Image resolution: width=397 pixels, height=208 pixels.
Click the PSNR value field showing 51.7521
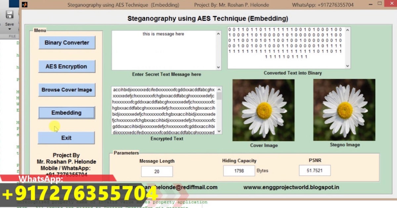click(x=314, y=170)
